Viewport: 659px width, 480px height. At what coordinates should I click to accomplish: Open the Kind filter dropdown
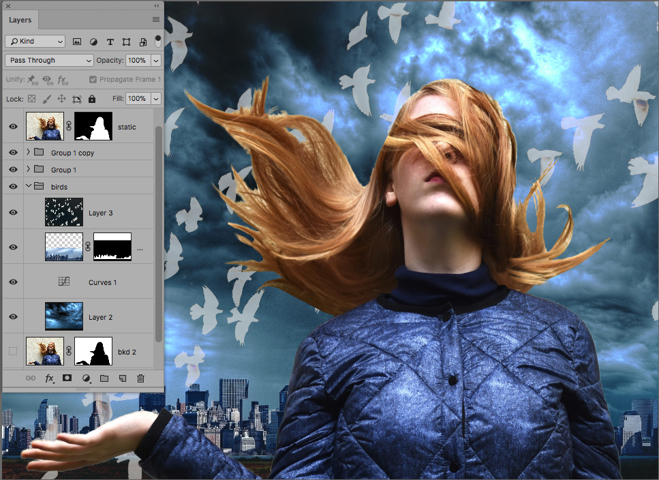(x=35, y=41)
